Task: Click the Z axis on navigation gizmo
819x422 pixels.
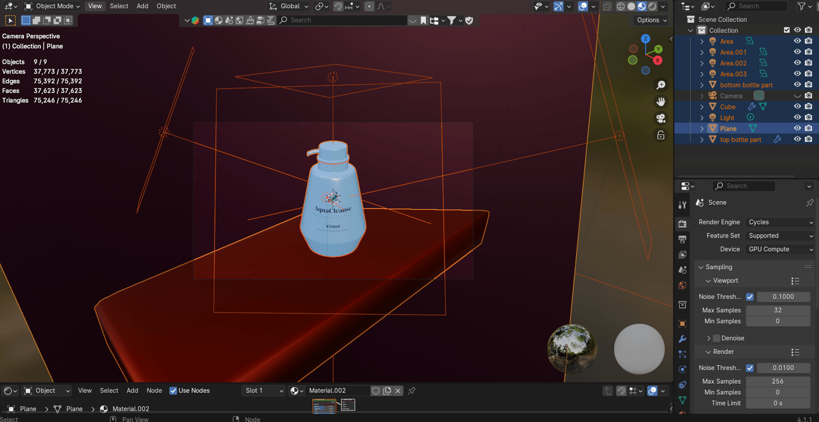Action: click(x=645, y=39)
